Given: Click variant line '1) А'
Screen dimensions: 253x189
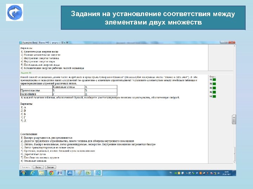Looking at the screenshot, I should 23,107.
